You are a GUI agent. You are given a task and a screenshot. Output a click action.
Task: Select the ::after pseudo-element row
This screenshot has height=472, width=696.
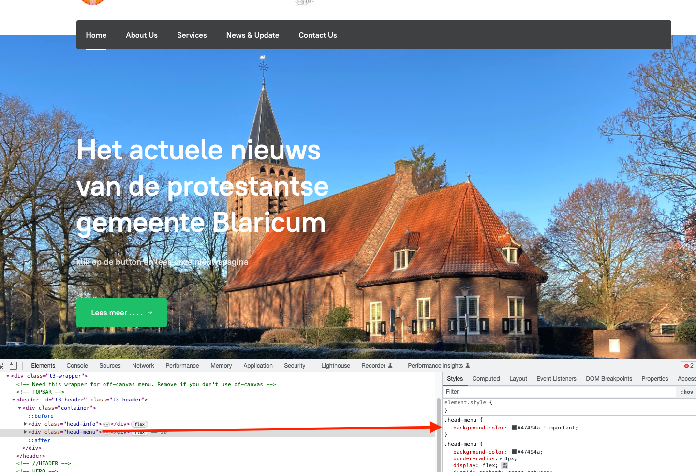tap(39, 440)
